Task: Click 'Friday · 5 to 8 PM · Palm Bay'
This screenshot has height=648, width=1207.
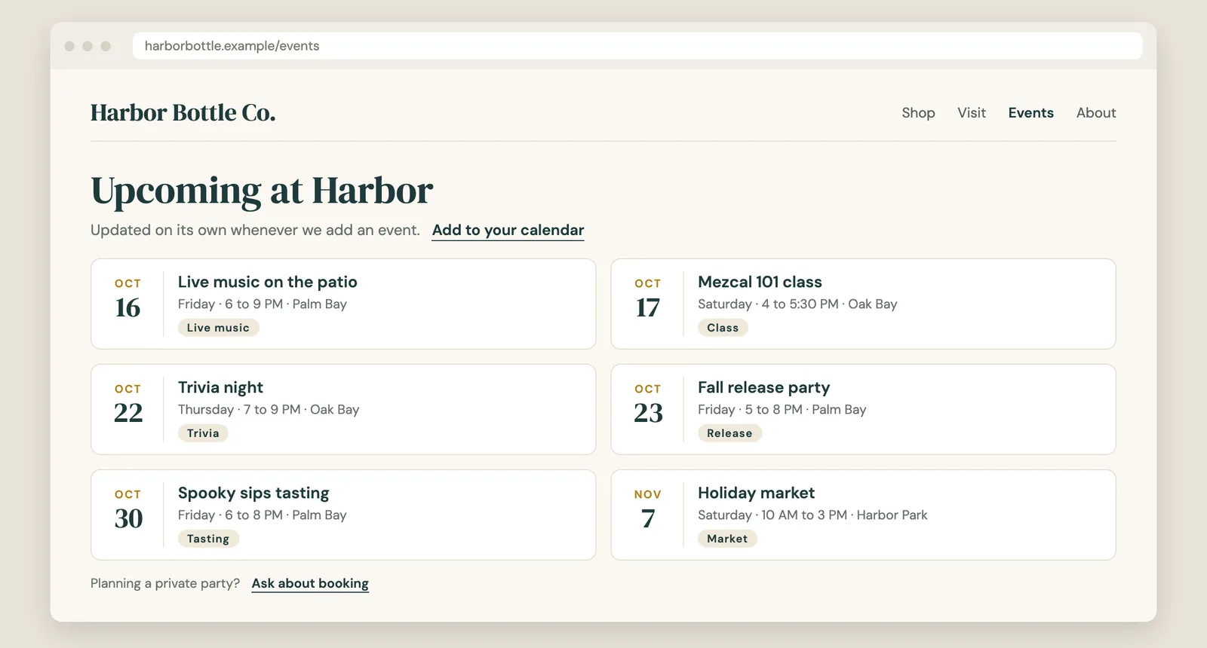Action: click(782, 410)
